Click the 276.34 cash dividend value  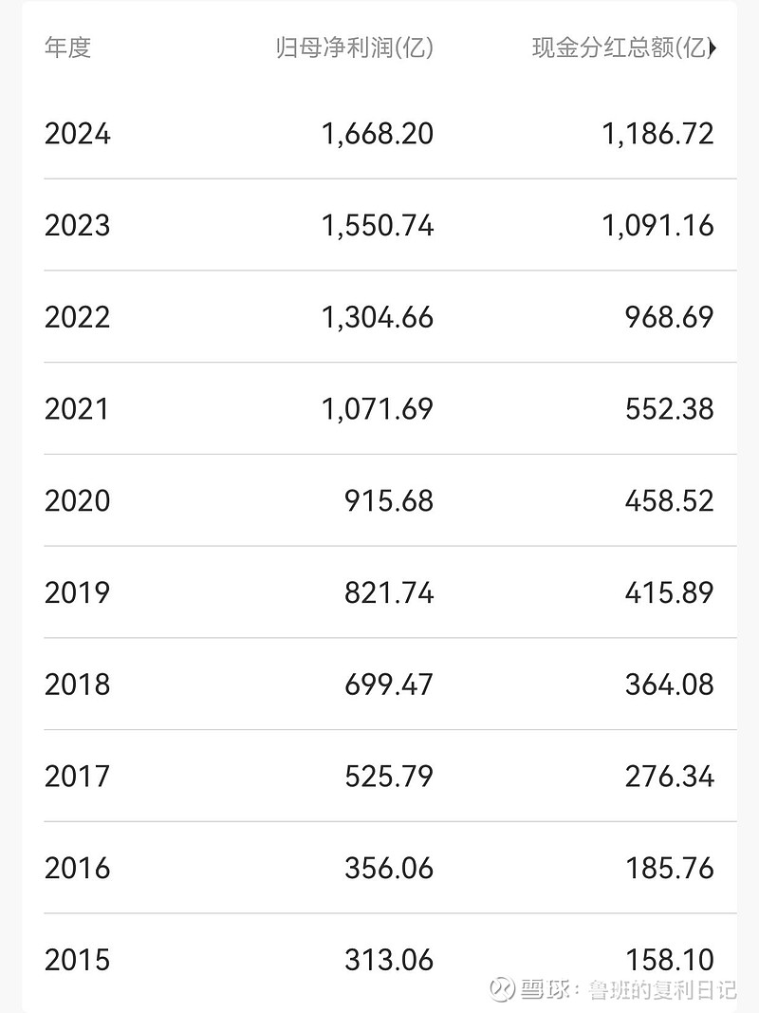669,777
